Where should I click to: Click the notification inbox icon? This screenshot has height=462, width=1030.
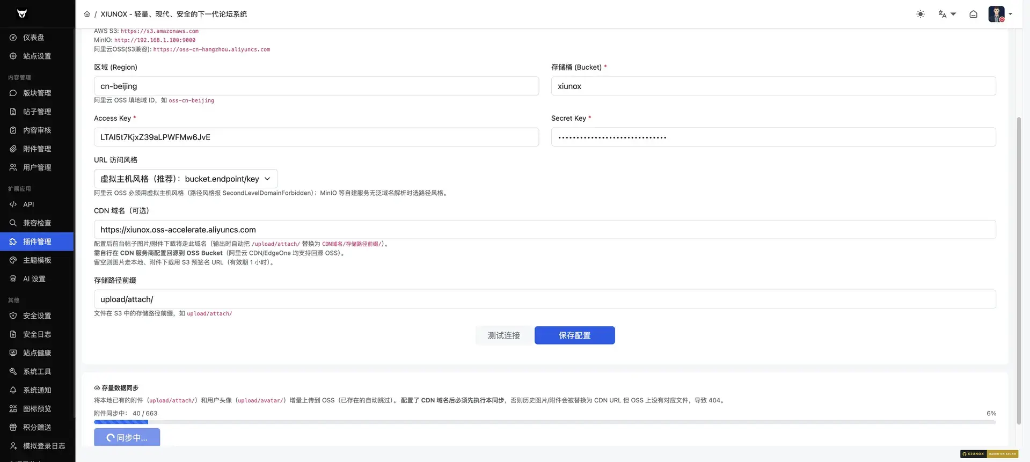click(x=973, y=14)
